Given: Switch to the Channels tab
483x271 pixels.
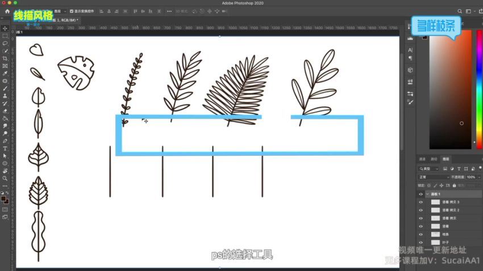Looking at the screenshot, I should [x=422, y=159].
